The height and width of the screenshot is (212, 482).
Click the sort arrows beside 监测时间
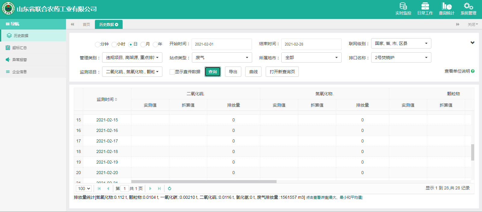coord(116,99)
